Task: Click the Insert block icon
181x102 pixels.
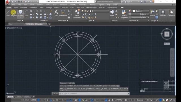Action: click(112, 13)
